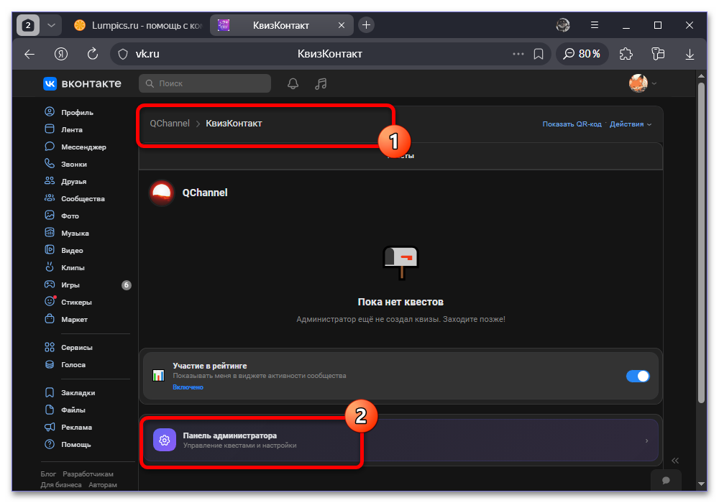Click the VK logo in header
This screenshot has height=503, width=719.
pyautogui.click(x=50, y=83)
